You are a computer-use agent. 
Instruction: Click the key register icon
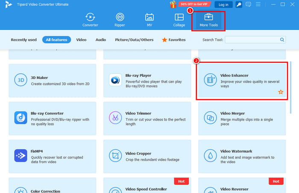point(238,5)
